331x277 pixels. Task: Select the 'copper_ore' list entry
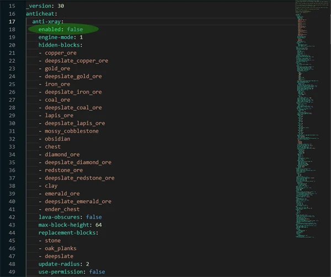(62, 53)
